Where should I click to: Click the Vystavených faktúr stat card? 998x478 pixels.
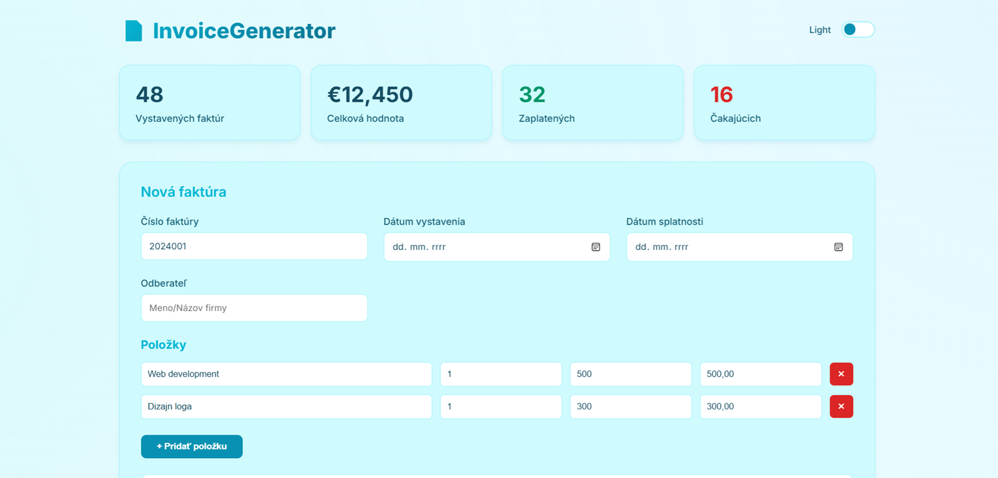pos(210,102)
